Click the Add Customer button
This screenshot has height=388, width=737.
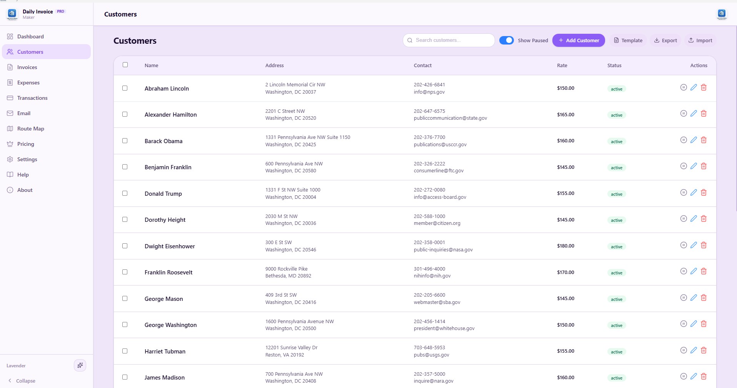coord(578,40)
